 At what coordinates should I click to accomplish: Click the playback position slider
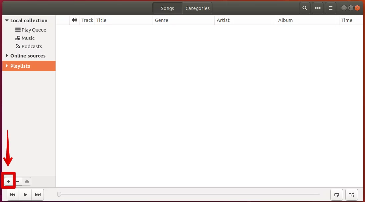(x=188, y=194)
